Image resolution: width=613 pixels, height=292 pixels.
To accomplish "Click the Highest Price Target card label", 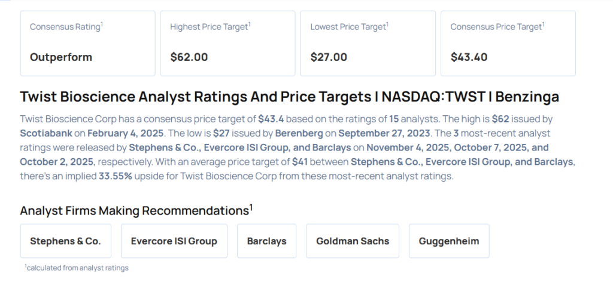I will coord(210,27).
